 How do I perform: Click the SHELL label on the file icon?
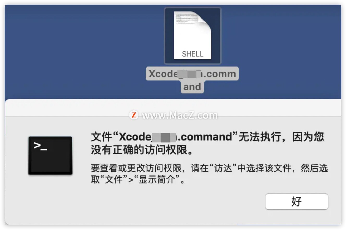point(193,54)
